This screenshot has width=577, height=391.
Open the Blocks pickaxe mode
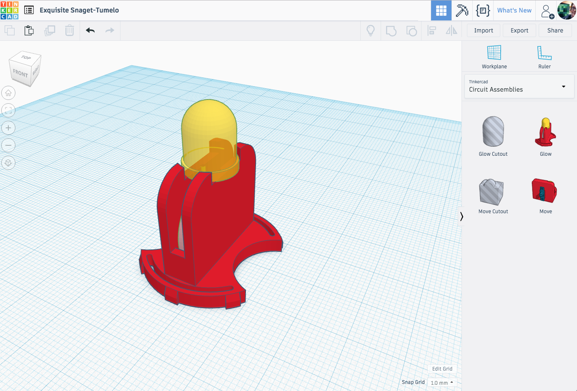(x=462, y=10)
